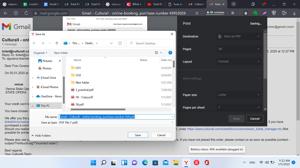Click Save button in Save As dialog
The width and height of the screenshot is (300, 168).
[138, 135]
